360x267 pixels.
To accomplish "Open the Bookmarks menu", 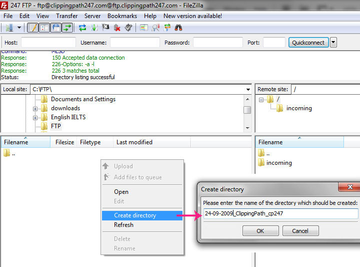I will pyautogui.click(x=122, y=16).
